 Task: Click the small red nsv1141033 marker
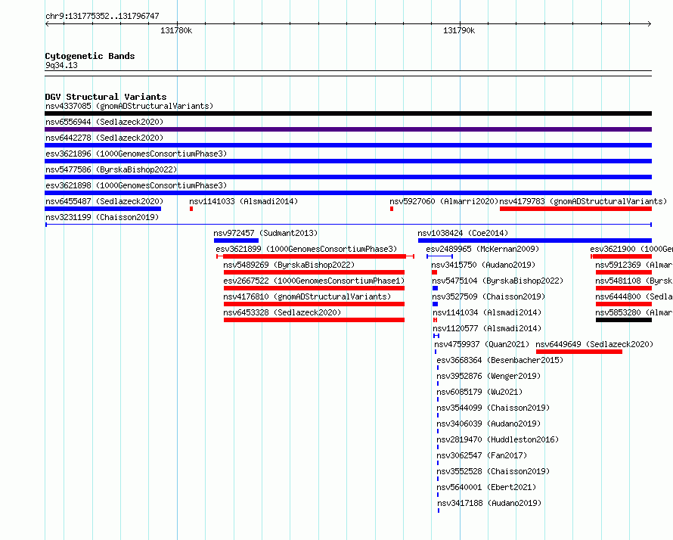pos(191,209)
